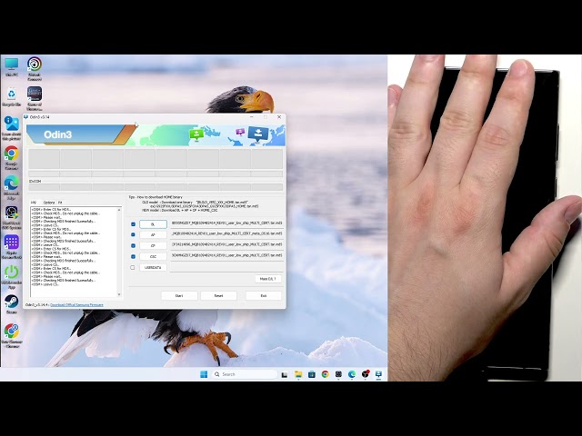Screen dimensions: 582x436
Task: Open the purple grid app desktop shortcut
Action: [12, 247]
